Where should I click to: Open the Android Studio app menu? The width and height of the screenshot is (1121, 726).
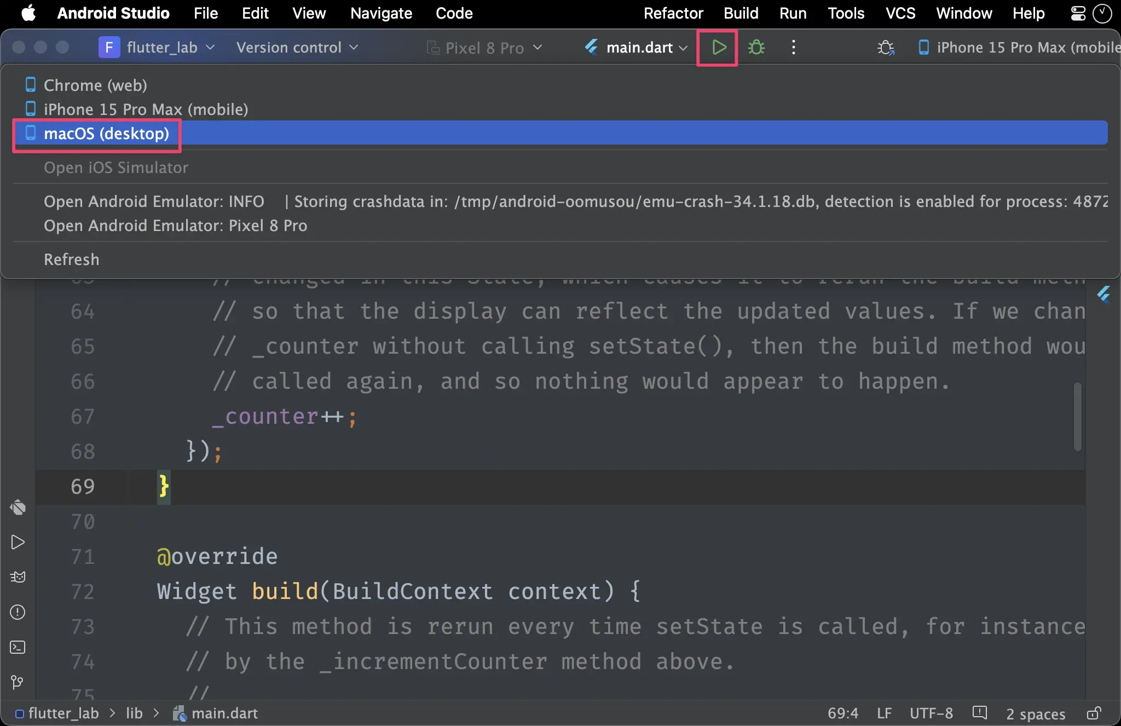click(113, 13)
